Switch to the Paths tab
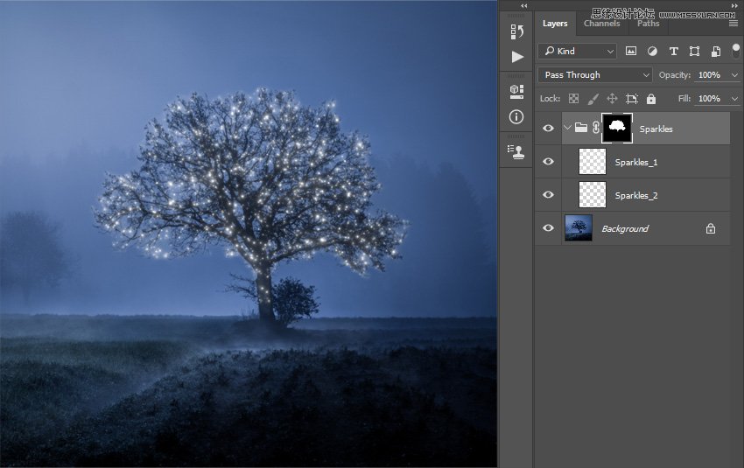The height and width of the screenshot is (468, 744). coord(649,24)
